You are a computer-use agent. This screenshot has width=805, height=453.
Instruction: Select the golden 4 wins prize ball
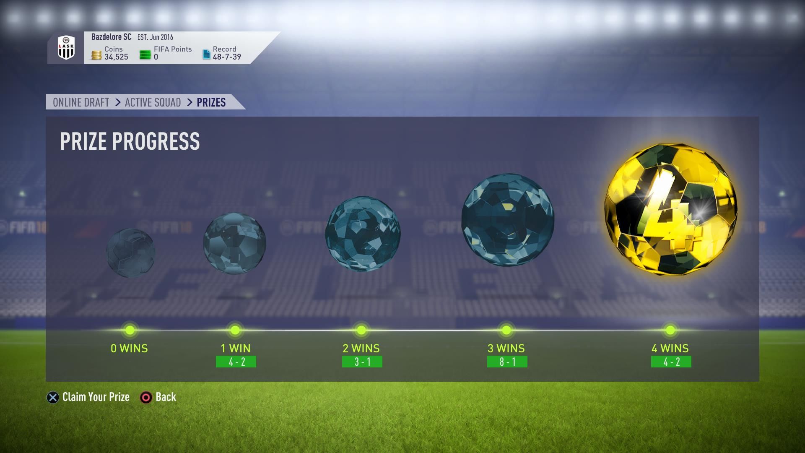pos(670,209)
